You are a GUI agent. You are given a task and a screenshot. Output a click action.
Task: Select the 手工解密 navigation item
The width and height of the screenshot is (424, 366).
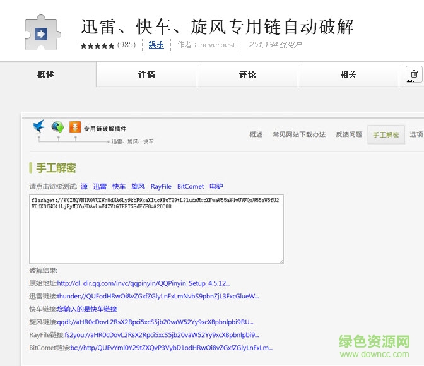pos(386,135)
